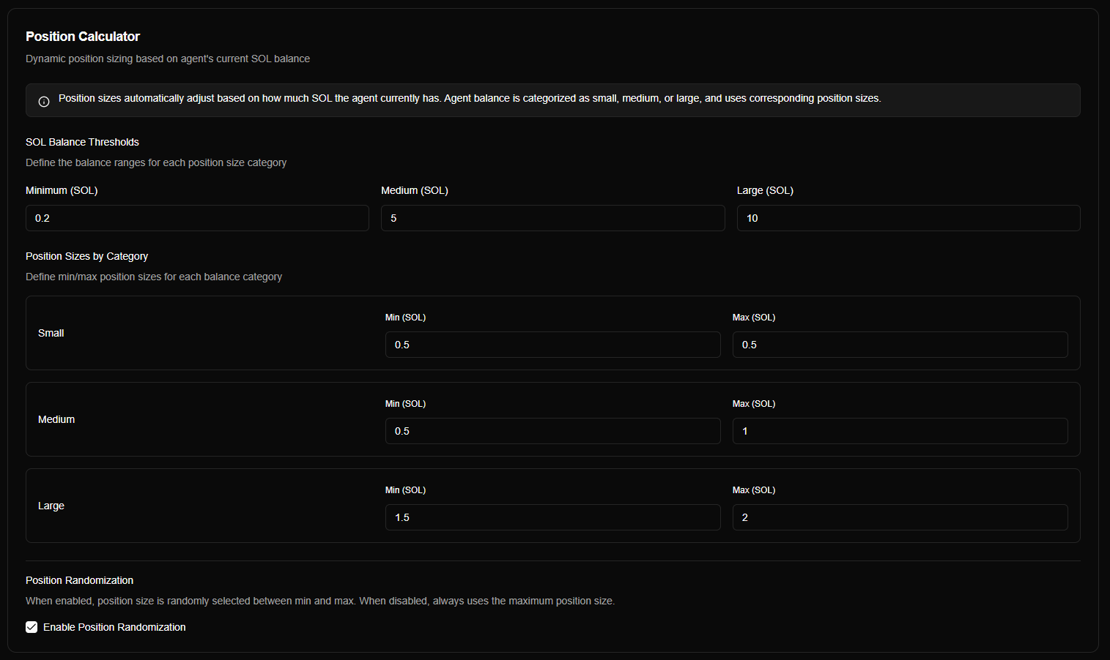The image size is (1110, 660).
Task: Click the Medium category Min (SOL) field
Action: (x=552, y=431)
